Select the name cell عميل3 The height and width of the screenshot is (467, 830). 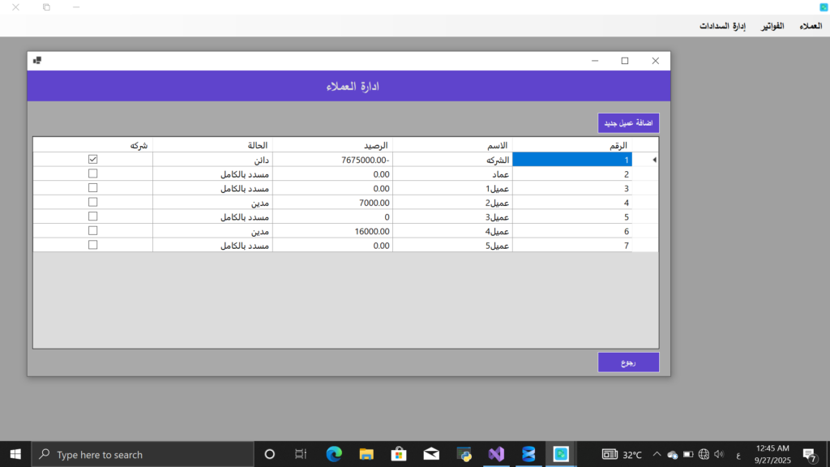452,216
